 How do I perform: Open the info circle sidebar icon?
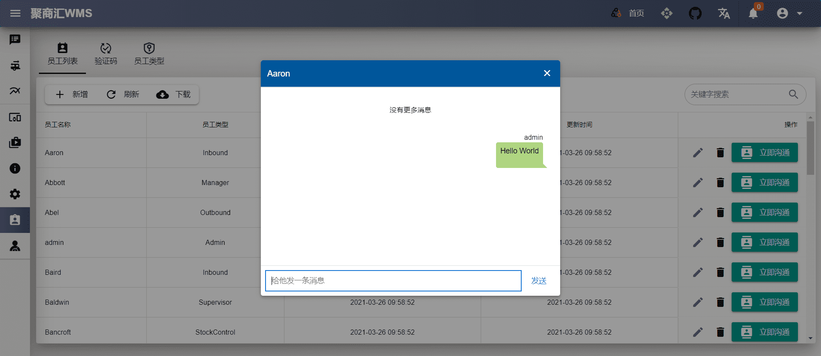(15, 168)
